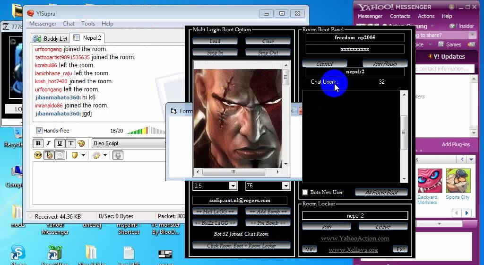
Task: Click the blank page icon in toolbar
Action: [60, 155]
